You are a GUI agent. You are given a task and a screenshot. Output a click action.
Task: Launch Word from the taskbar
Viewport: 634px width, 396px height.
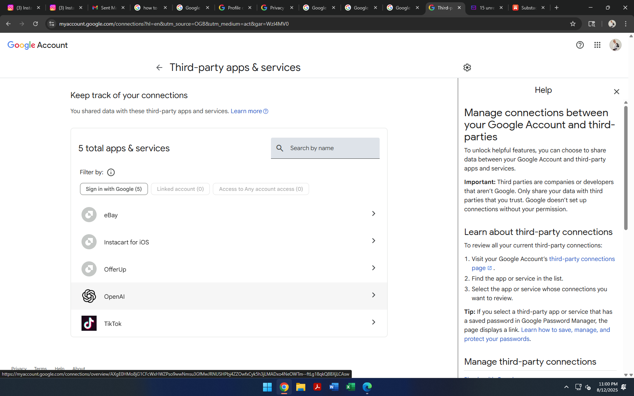pos(334,387)
